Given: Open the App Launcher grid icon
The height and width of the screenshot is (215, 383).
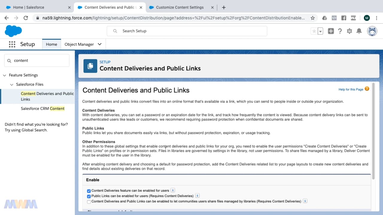Looking at the screenshot, I should tap(12, 44).
